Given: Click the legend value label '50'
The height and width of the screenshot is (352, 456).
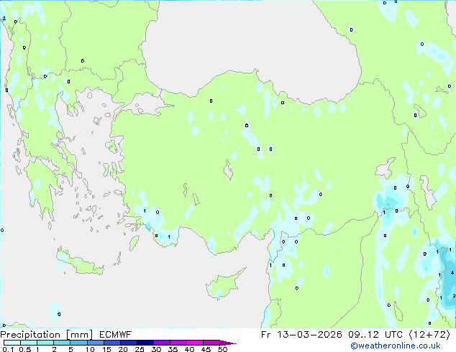Looking at the screenshot, I should coord(223,349).
